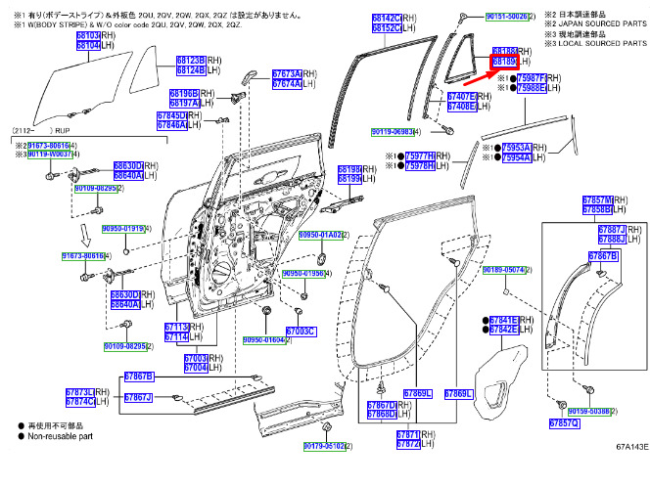Open part link 75954A (LH)
Screen dimensions: 650x487
[517, 157]
